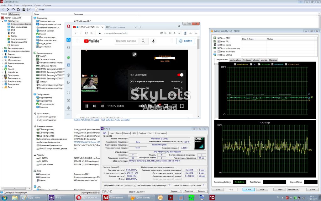Uncheck Stress FPU checkbox
321x201 pixels.
[218, 41]
